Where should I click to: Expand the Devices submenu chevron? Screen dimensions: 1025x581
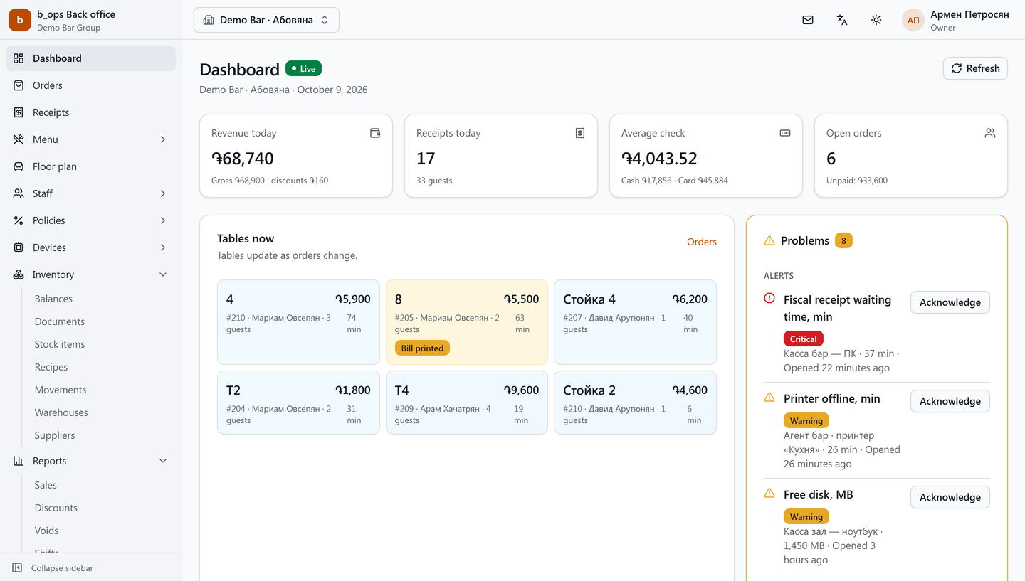tap(163, 247)
